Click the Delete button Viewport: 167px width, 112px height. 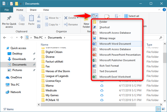70,18
